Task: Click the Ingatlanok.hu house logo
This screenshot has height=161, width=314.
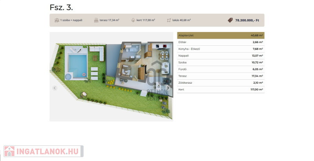Action: [9, 151]
